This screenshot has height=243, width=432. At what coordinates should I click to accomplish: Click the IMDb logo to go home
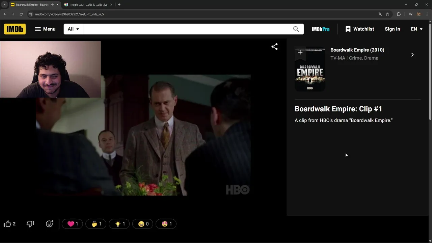coord(15,29)
